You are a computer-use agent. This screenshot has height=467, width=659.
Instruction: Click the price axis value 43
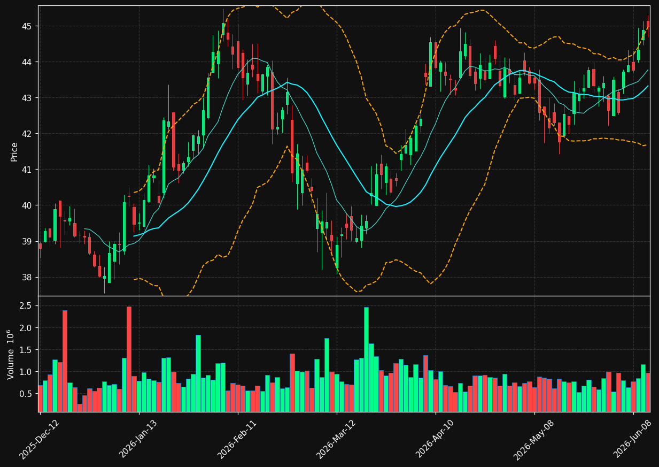(x=28, y=98)
